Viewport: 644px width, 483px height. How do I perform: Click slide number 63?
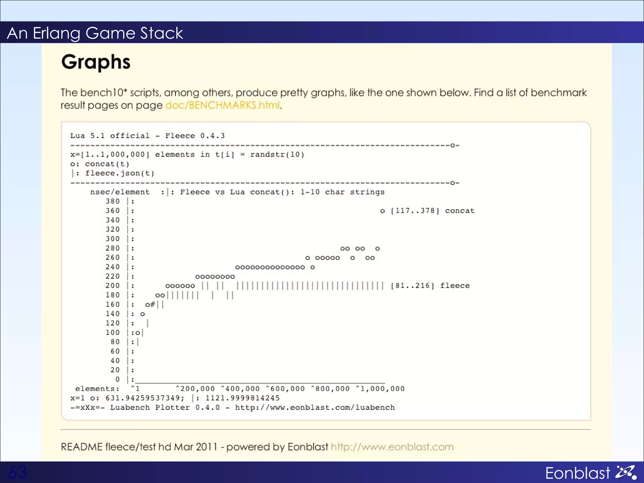[x=18, y=472]
